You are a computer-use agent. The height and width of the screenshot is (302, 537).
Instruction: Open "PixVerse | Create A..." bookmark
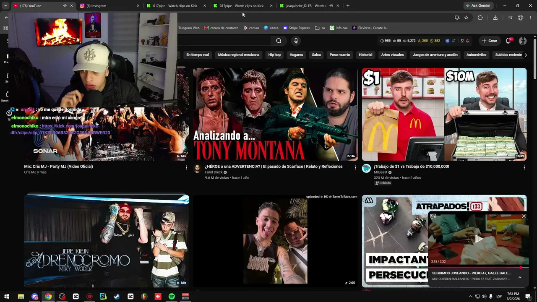pos(370,28)
